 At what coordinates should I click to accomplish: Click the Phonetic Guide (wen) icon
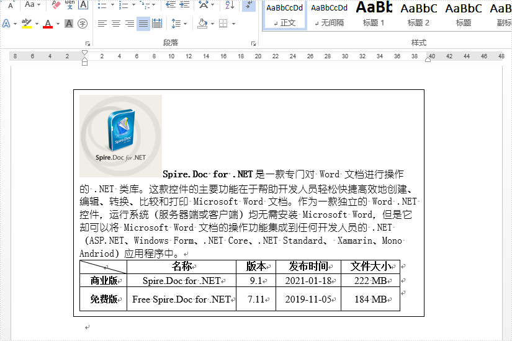[70, 4]
